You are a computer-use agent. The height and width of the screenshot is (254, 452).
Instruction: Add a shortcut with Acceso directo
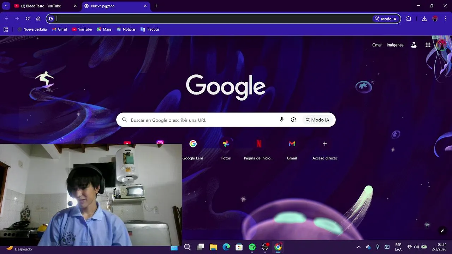pos(325,150)
